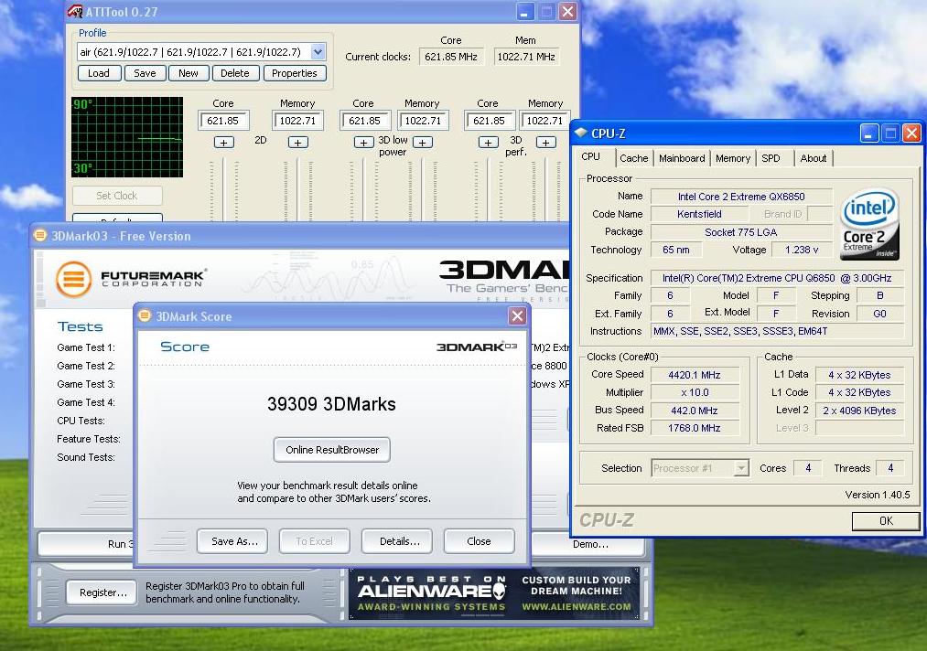Close the ATITool window

point(567,11)
